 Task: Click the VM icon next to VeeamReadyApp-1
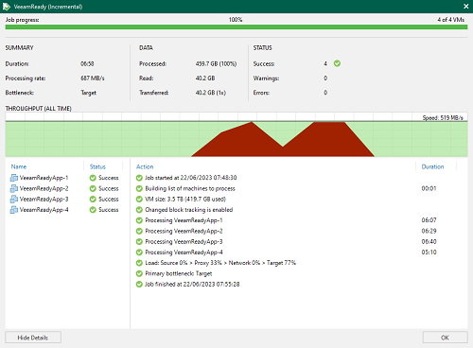coord(14,178)
